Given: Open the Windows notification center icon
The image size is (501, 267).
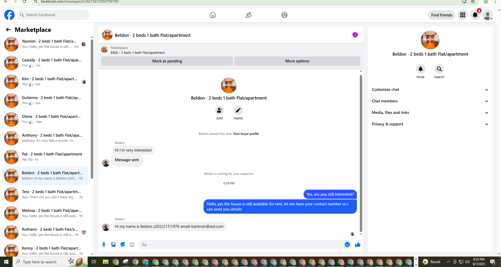Looking at the screenshot, I should point(493,262).
